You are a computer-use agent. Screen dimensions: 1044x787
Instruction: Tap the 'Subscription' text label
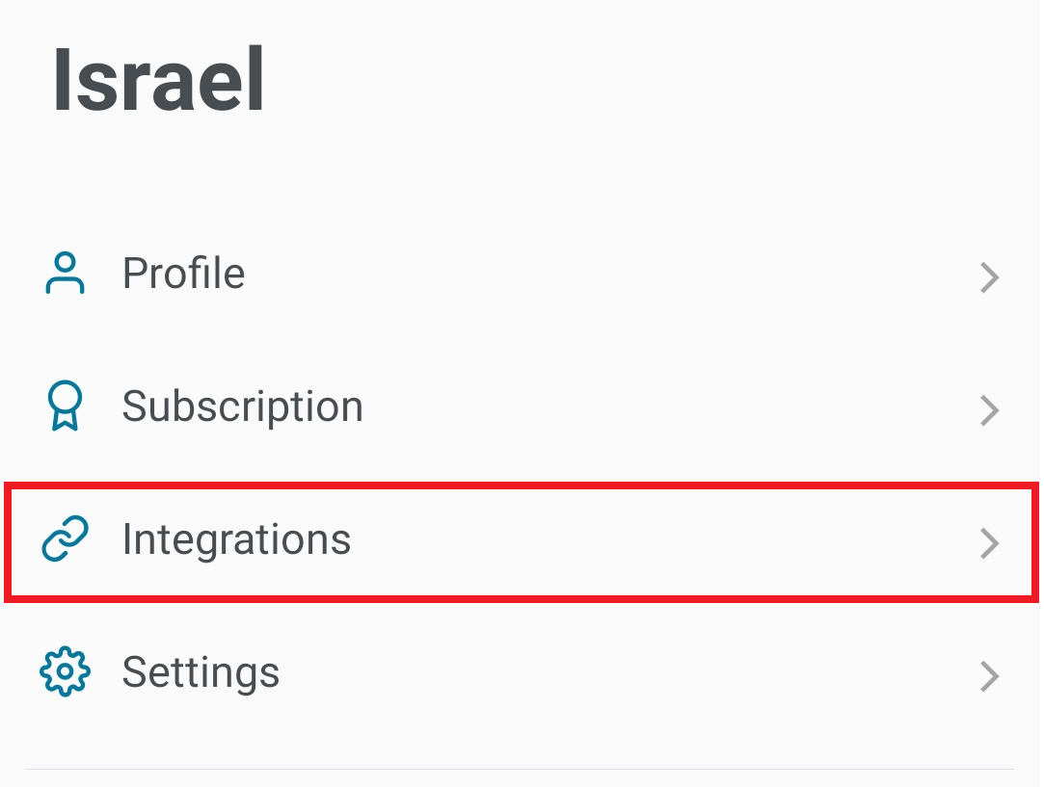pyautogui.click(x=242, y=407)
